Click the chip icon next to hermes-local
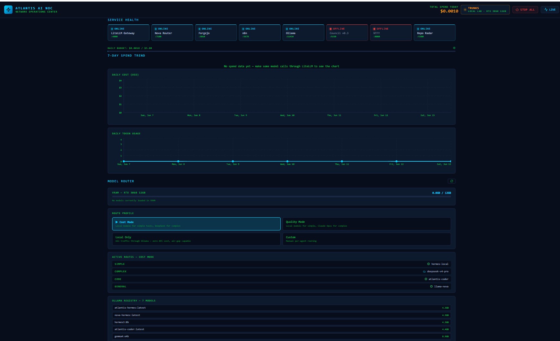 click(x=429, y=264)
